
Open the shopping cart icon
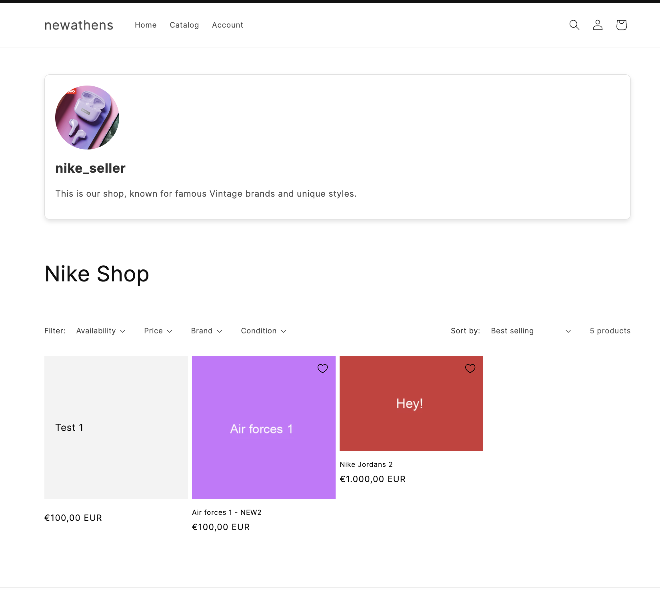point(621,25)
